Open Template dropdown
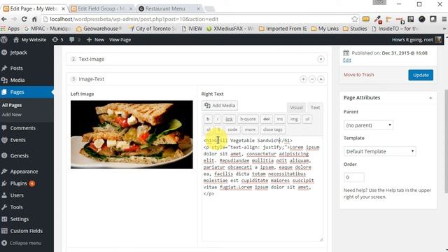Screen dimensions: 448x252 pos(379,151)
